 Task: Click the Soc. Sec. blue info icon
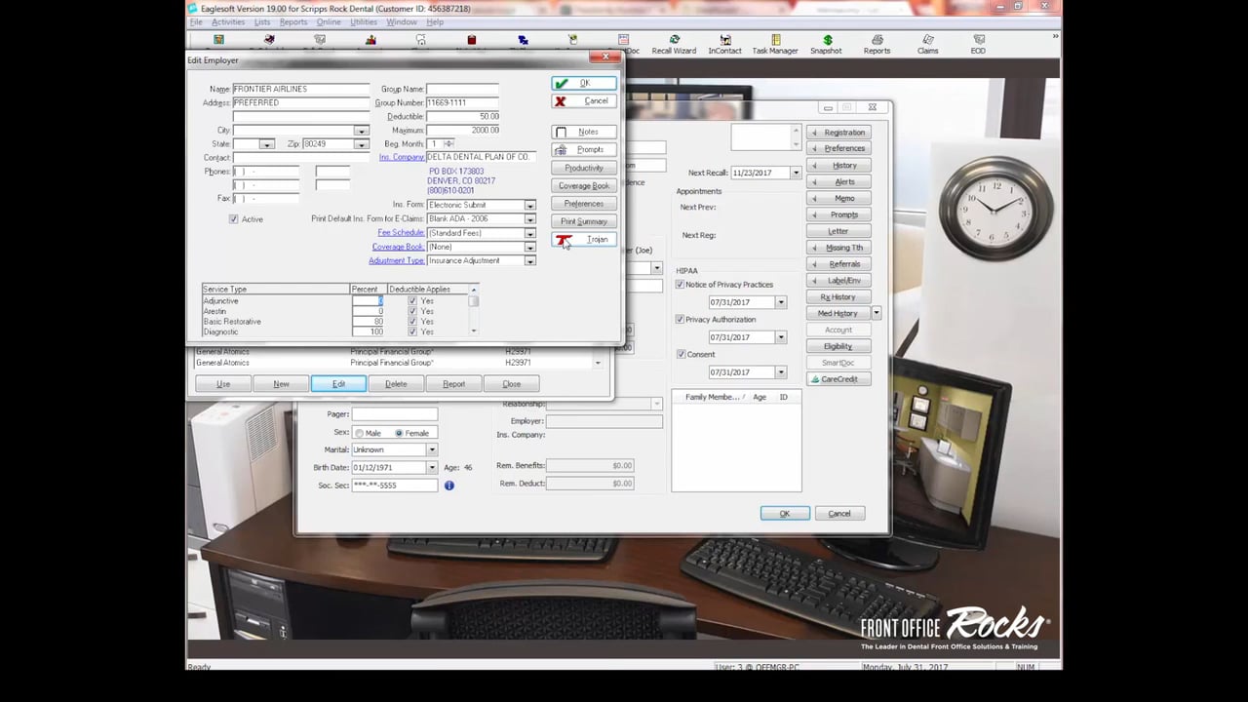coord(448,485)
